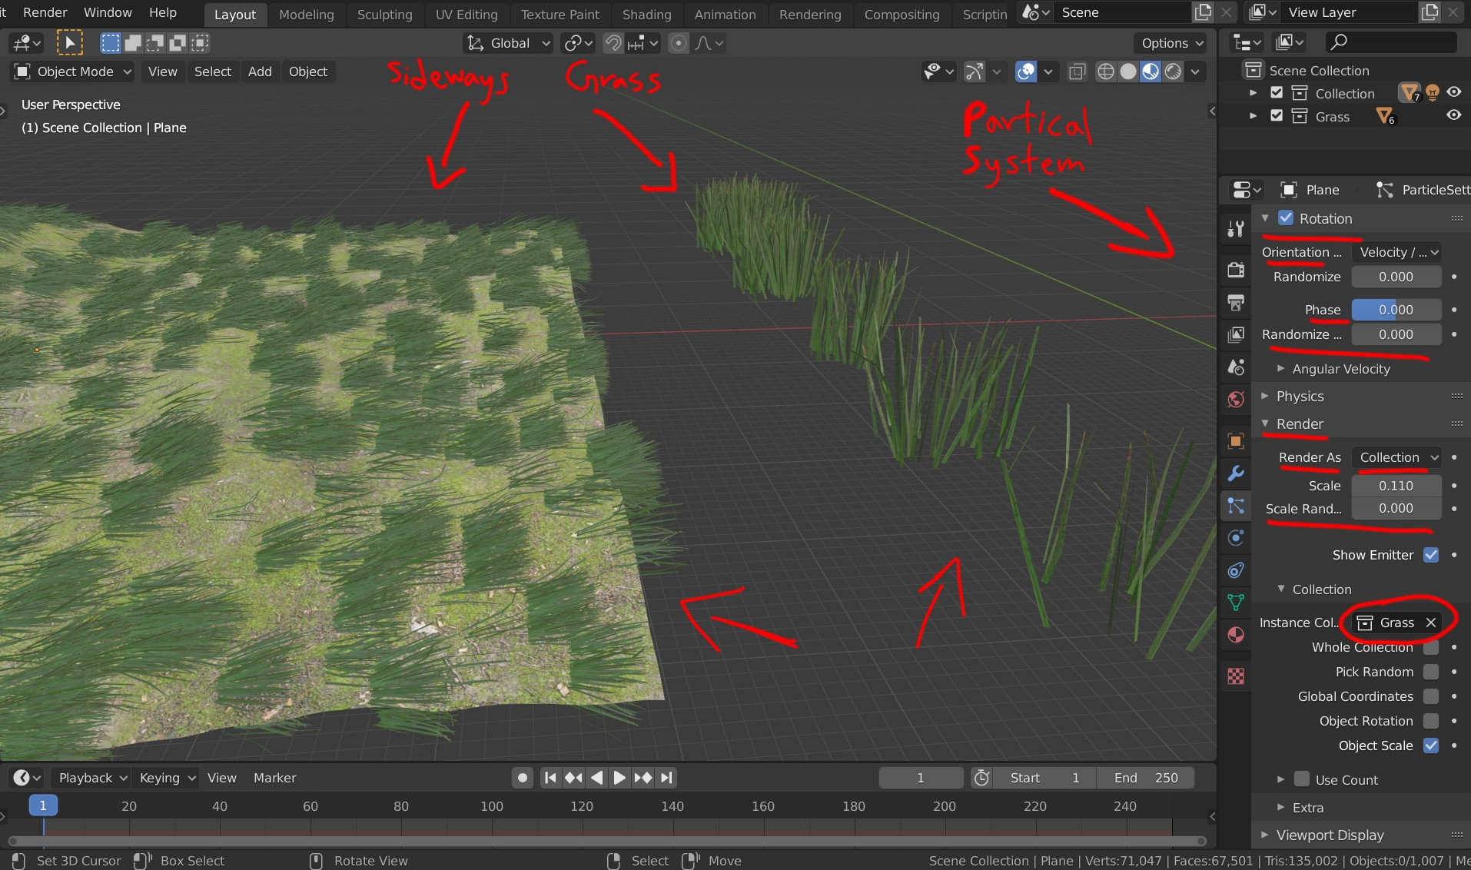Screen dimensions: 1471x870
Task: Open the Tool properties tab
Action: pyautogui.click(x=1236, y=228)
